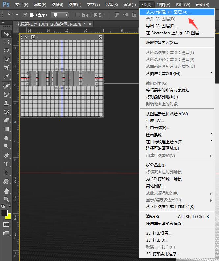Reset default foreground and background colors
Viewport: 219px width, 261px height.
3,206
